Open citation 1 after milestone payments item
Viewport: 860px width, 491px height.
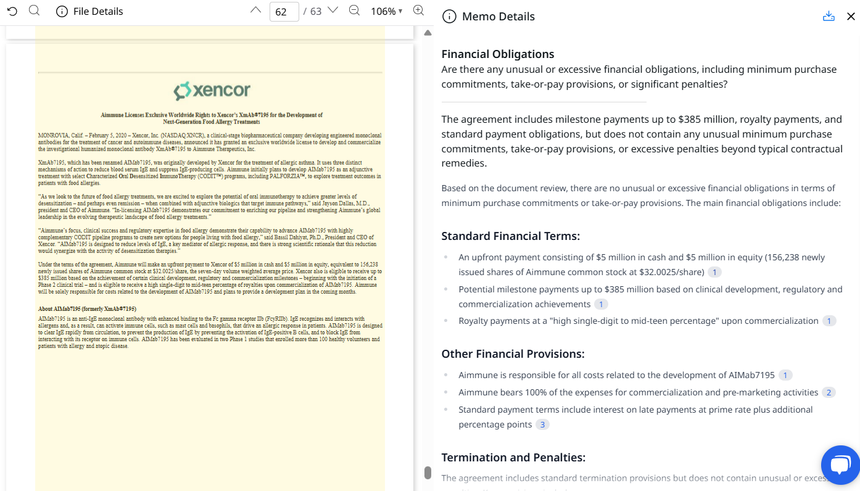pyautogui.click(x=601, y=304)
